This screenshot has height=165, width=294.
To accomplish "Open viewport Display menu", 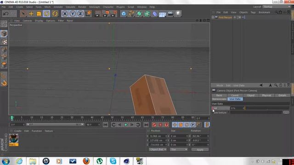I will (x=39, y=21).
